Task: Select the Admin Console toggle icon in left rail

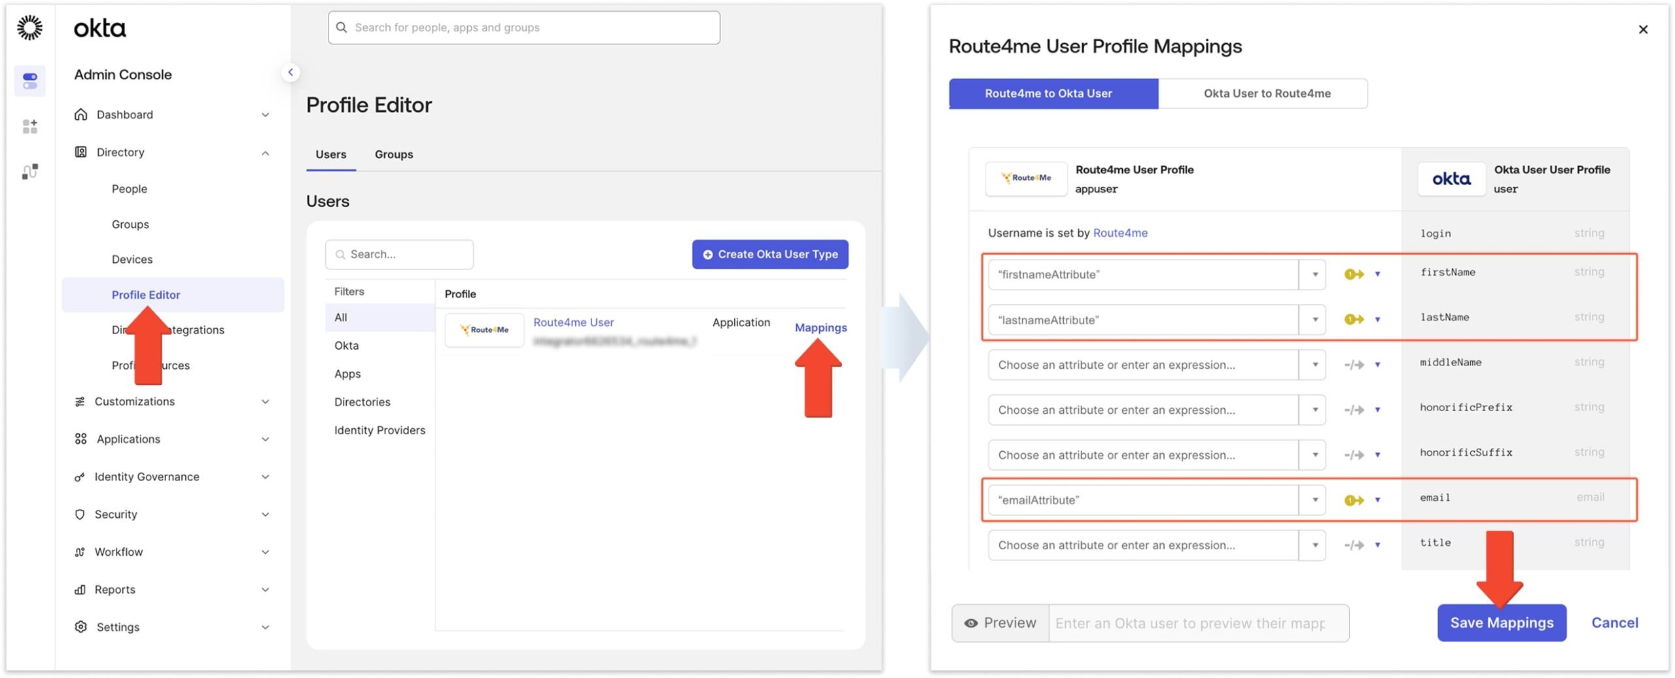Action: 29,80
